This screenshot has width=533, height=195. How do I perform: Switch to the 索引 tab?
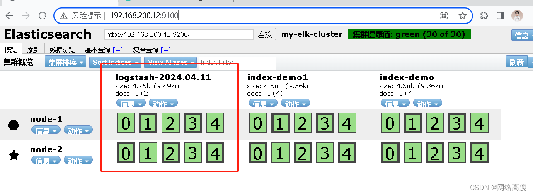(x=34, y=49)
